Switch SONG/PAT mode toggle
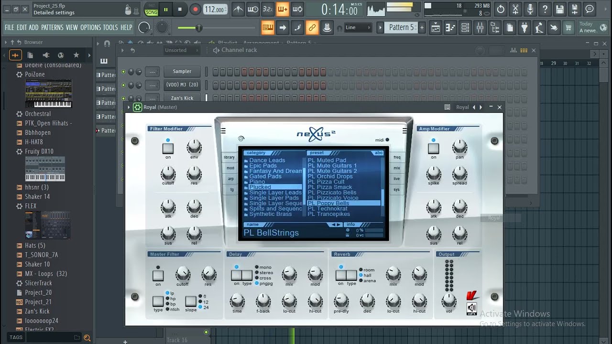Image resolution: width=612 pixels, height=344 pixels. [x=152, y=10]
